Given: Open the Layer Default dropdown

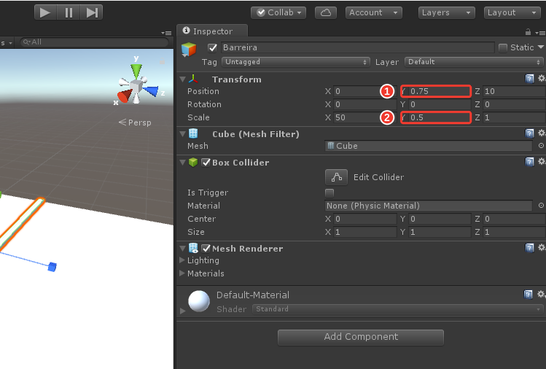Looking at the screenshot, I should 474,62.
